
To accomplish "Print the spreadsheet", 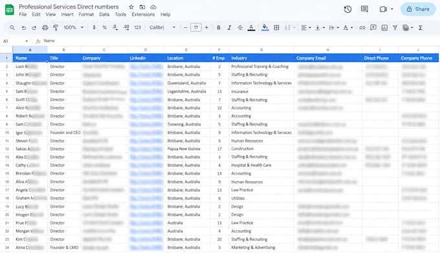I will (45, 27).
